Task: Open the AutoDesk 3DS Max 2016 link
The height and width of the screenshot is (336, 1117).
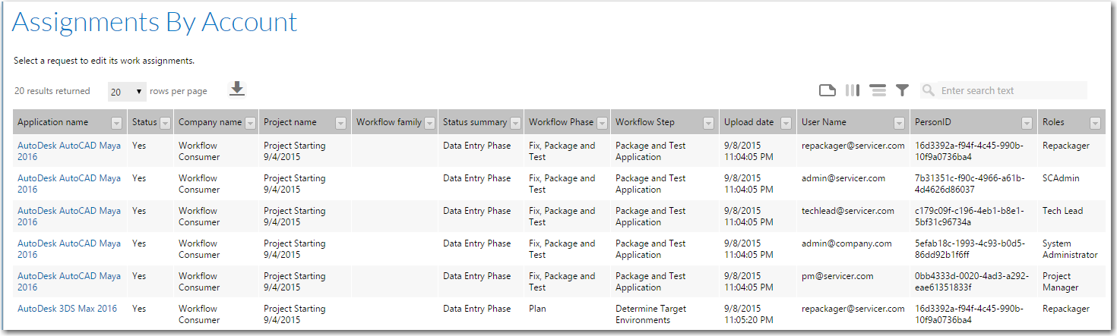Action: [67, 309]
